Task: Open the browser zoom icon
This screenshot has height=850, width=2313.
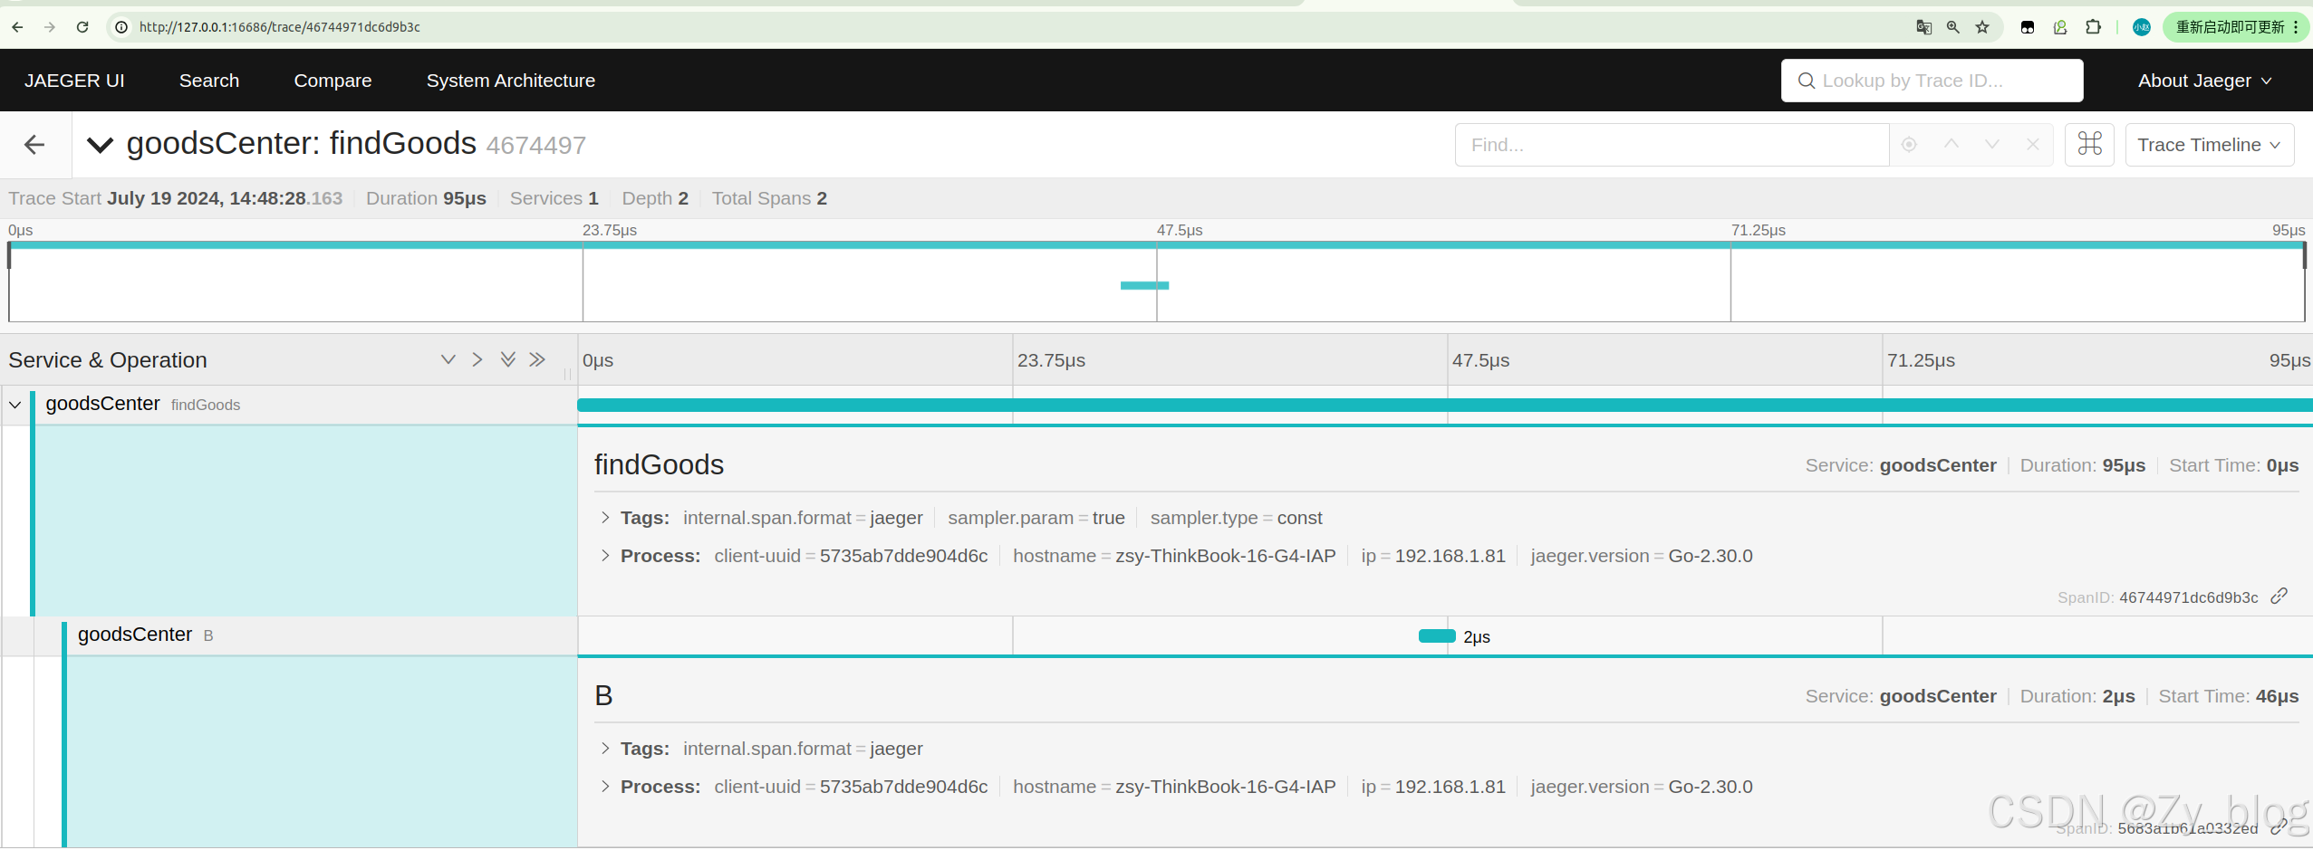Action: tap(1953, 27)
